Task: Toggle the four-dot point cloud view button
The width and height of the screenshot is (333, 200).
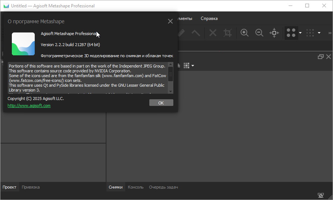Action: (x=291, y=33)
